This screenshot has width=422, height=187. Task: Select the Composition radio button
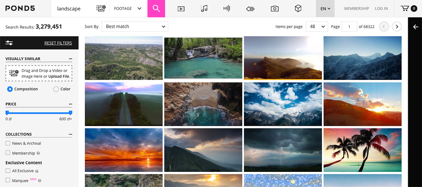10,89
